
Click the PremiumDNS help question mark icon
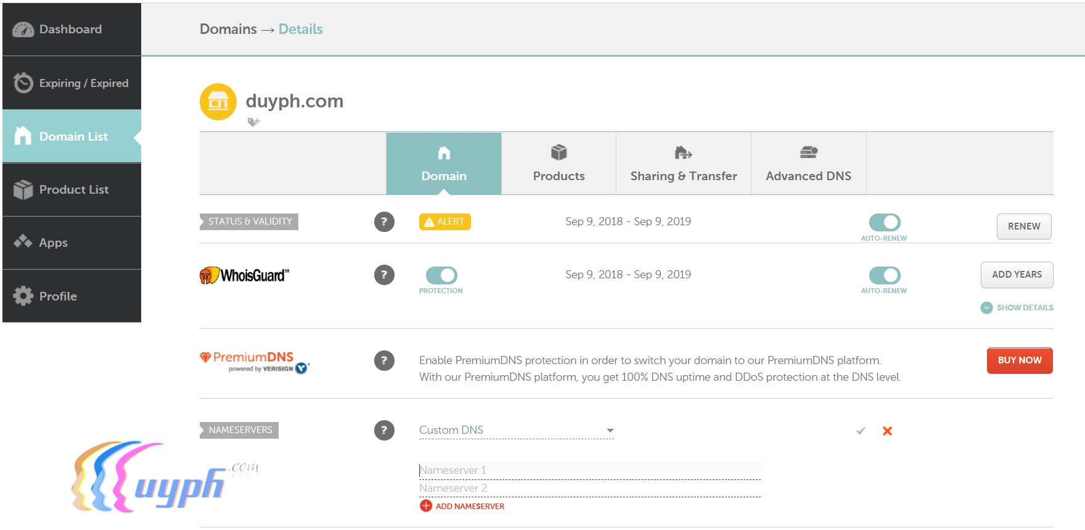tap(384, 360)
